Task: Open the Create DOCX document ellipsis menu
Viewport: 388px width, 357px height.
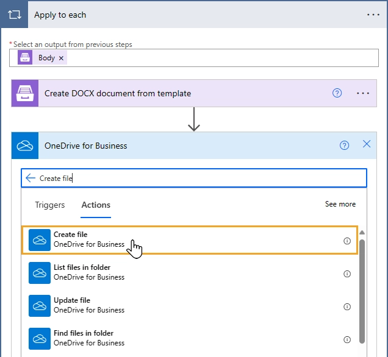Action: pyautogui.click(x=363, y=93)
